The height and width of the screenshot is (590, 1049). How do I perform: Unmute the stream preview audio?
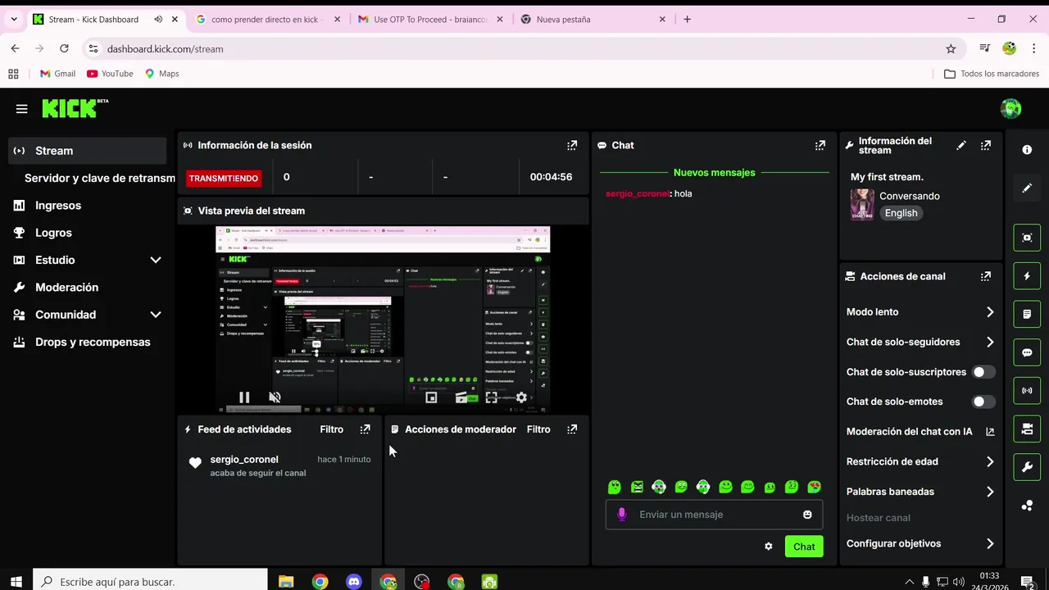[x=275, y=397]
